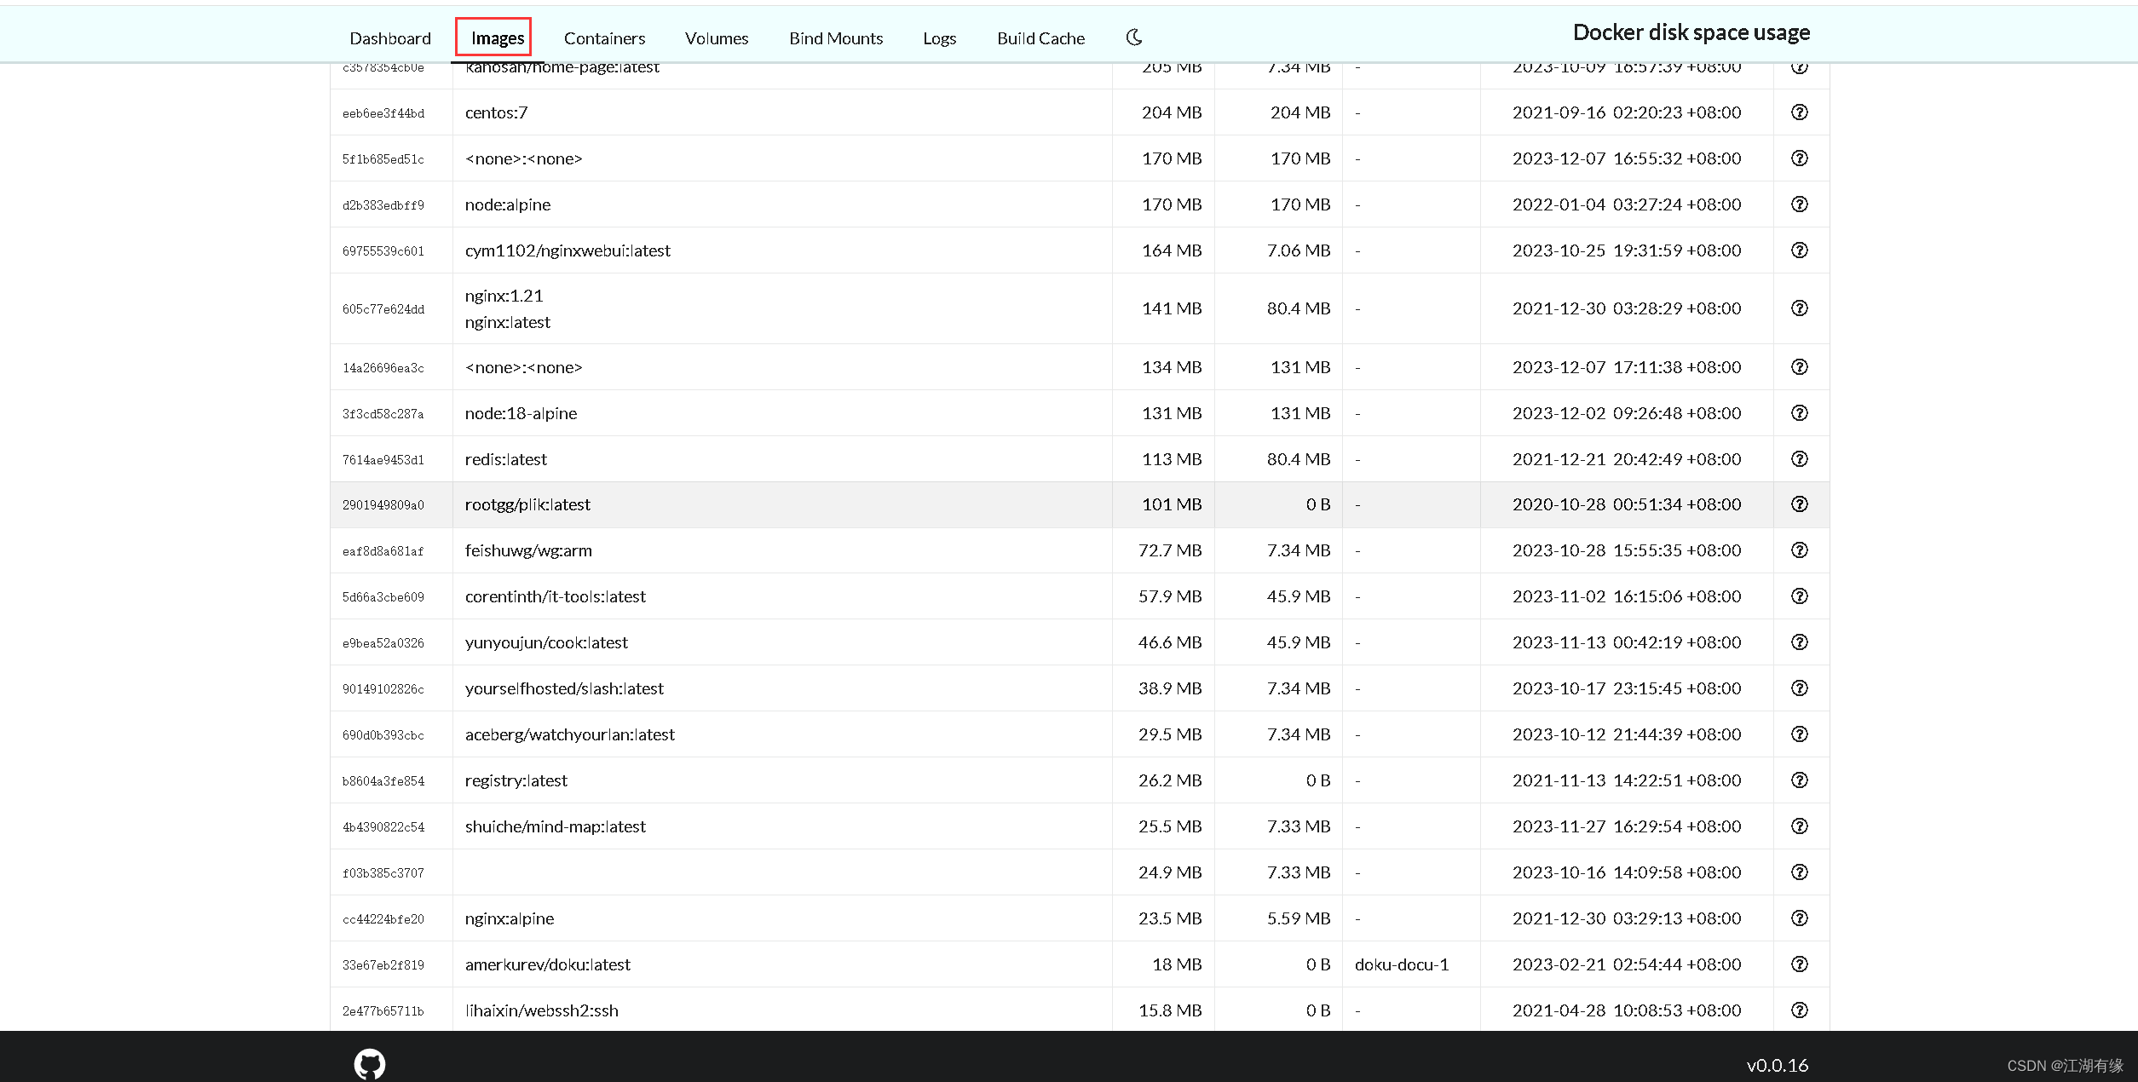Open GitHub logo link in footer

pos(369,1064)
